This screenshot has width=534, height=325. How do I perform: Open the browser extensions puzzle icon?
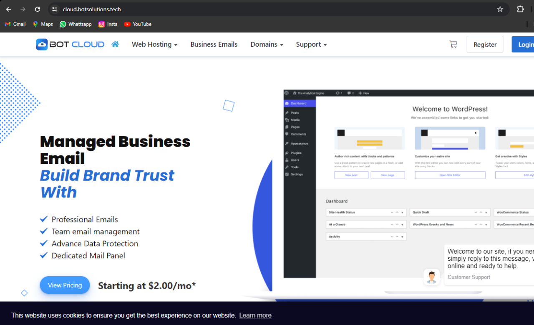[520, 9]
